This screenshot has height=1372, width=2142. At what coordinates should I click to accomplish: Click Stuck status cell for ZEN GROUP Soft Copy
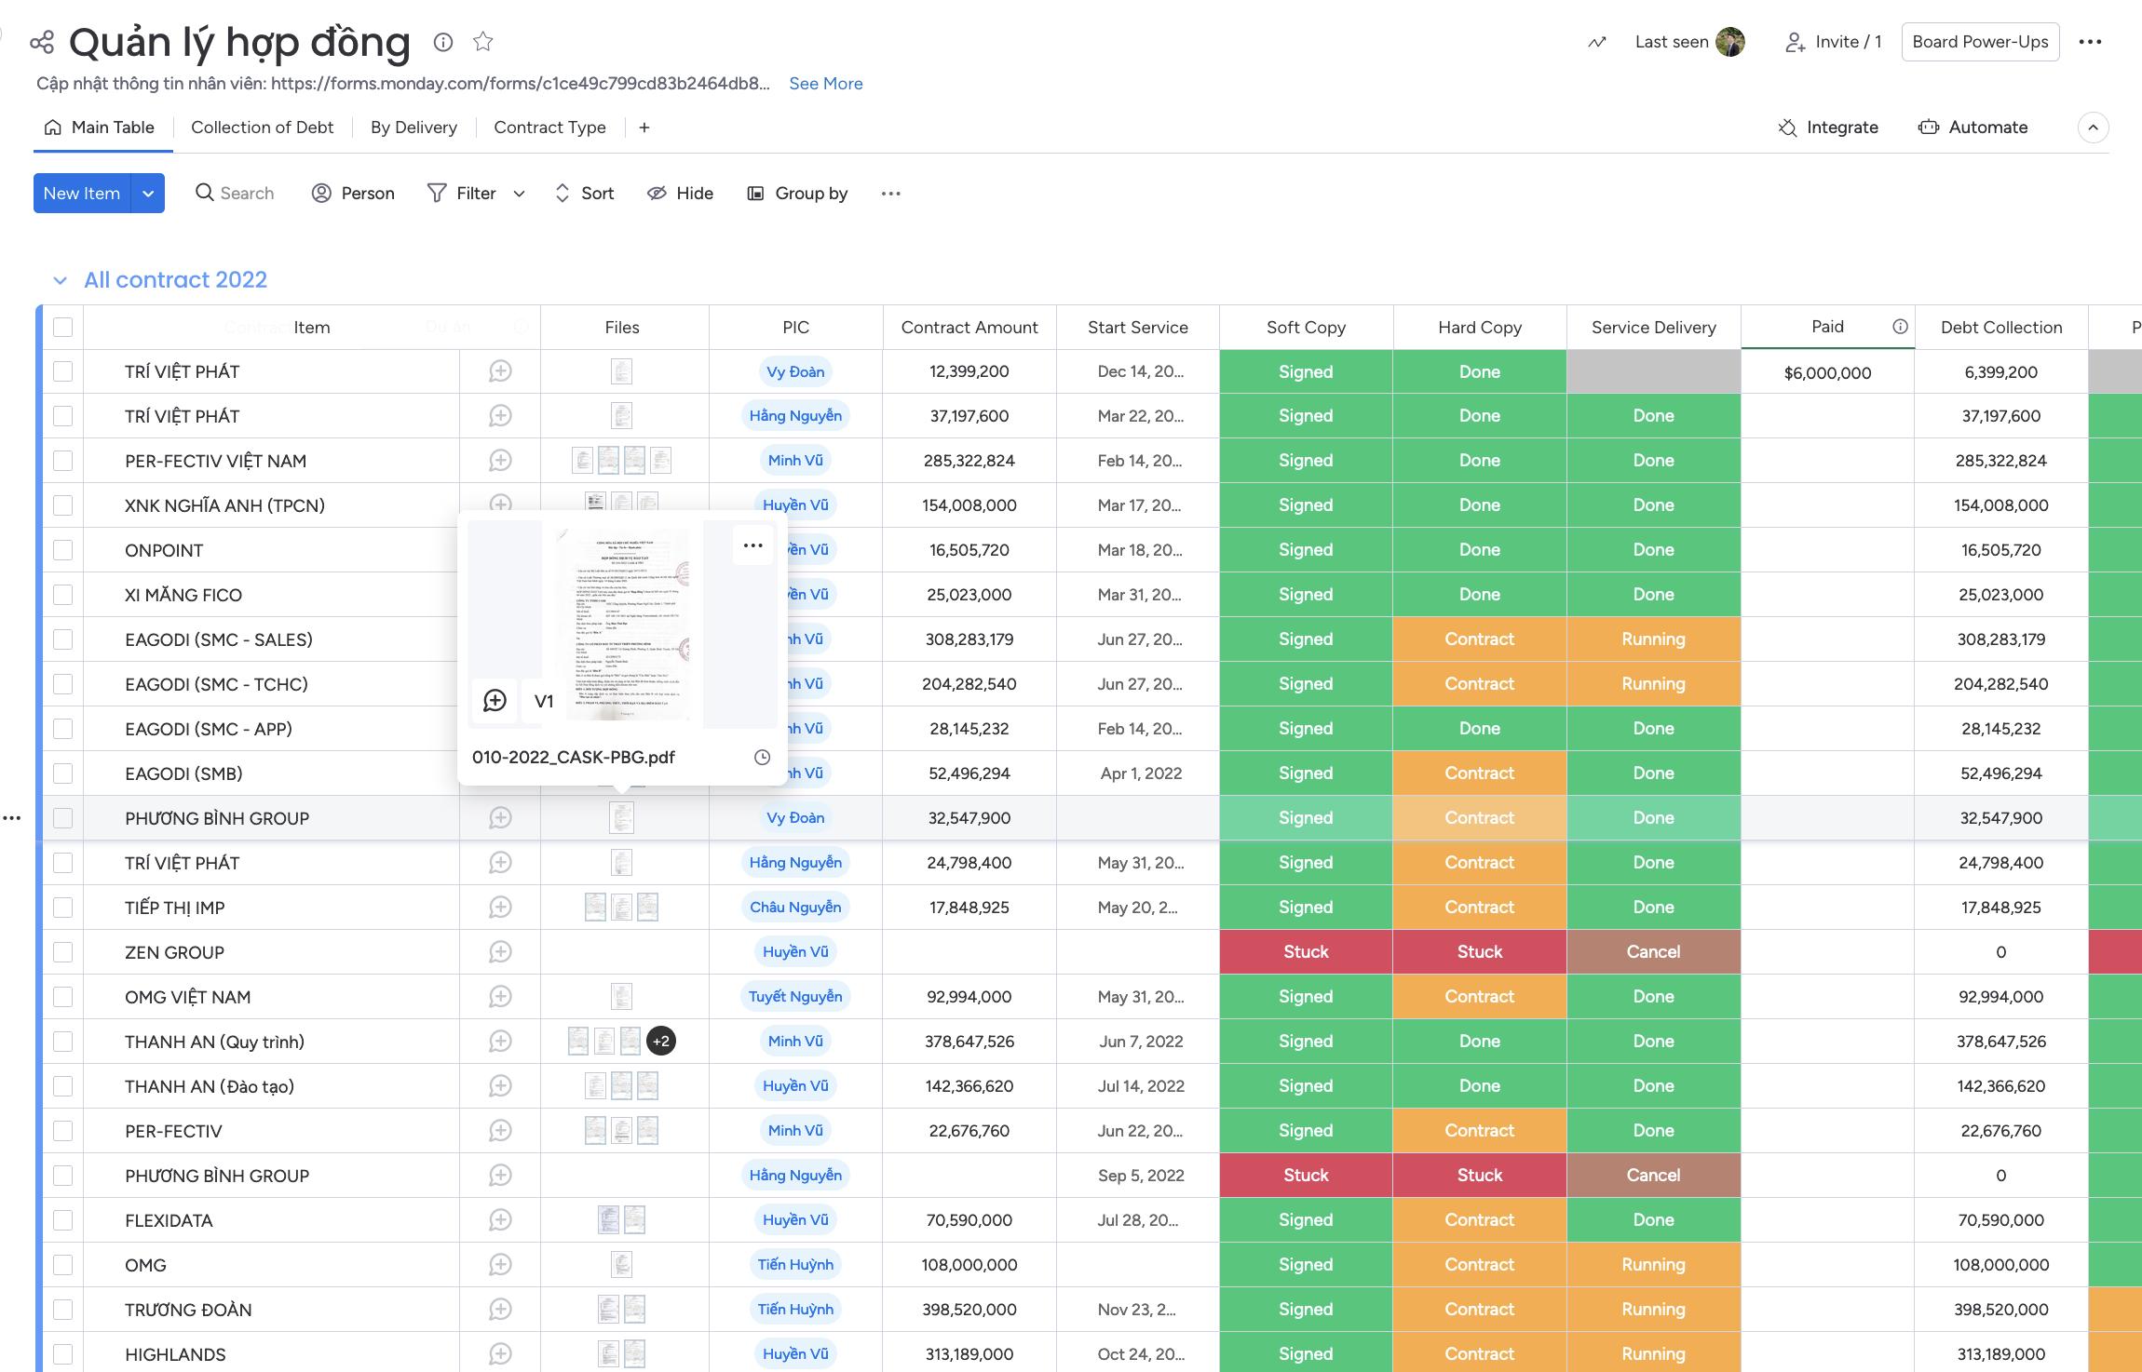[x=1306, y=952]
